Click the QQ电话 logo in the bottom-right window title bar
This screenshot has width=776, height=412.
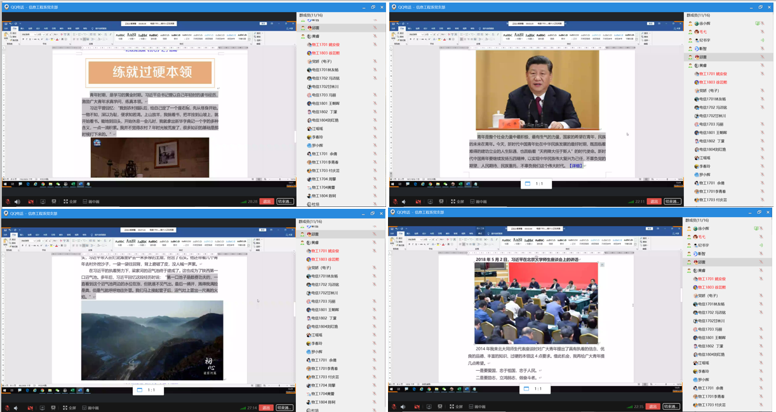click(394, 213)
